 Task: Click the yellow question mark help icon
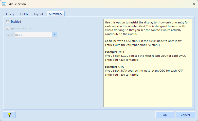(9, 115)
